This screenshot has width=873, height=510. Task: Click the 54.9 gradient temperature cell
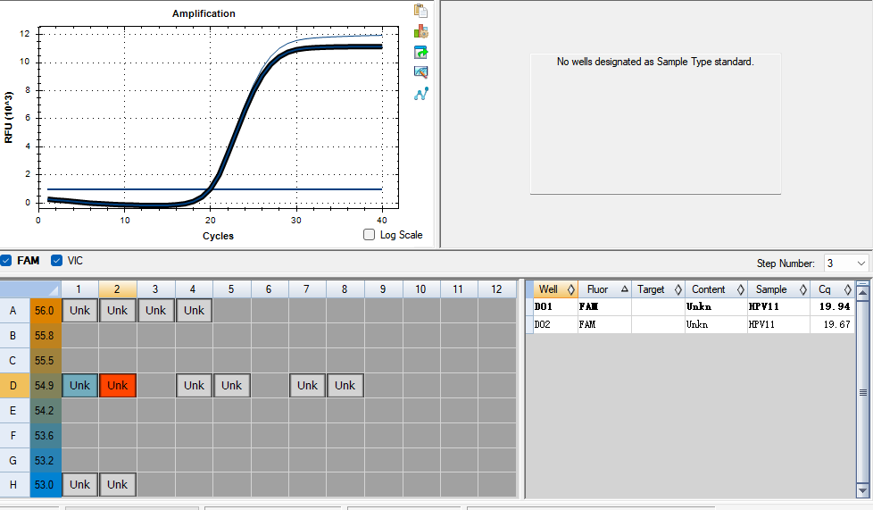pos(46,385)
